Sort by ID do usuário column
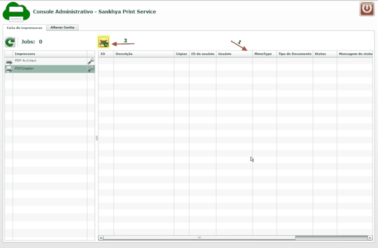The width and height of the screenshot is (378, 248). click(x=203, y=54)
